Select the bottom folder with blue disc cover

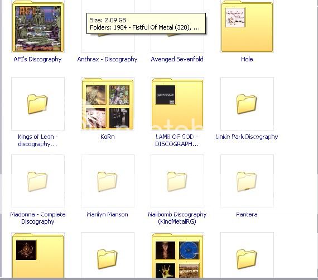[177, 255]
